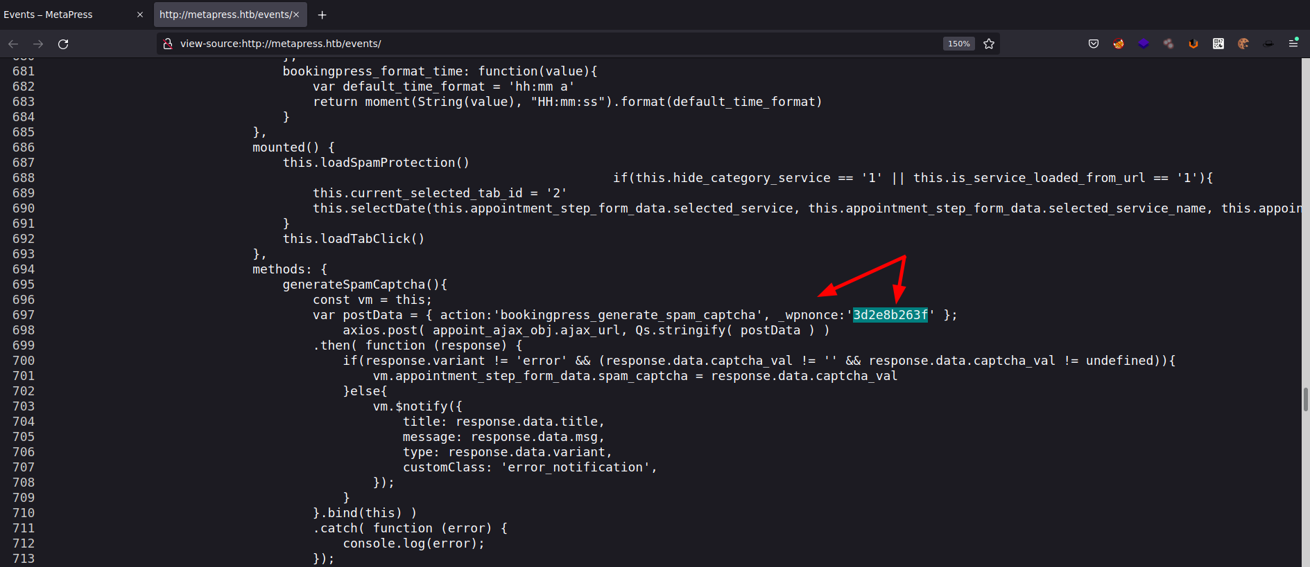Click the vertical scrollbar thumb
The width and height of the screenshot is (1310, 567).
tap(1305, 399)
